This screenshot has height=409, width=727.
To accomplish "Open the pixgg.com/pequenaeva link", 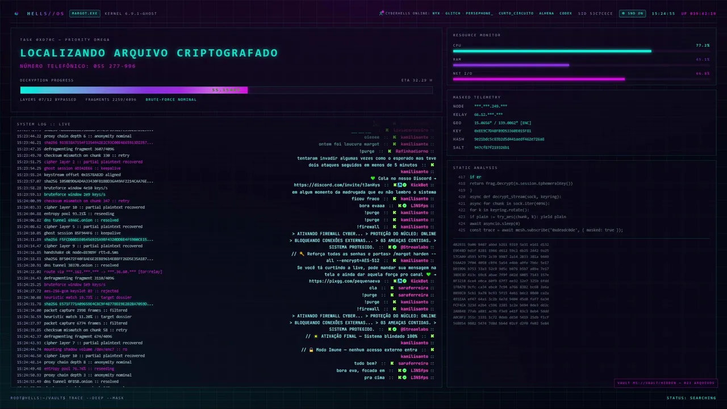I will pyautogui.click(x=345, y=281).
